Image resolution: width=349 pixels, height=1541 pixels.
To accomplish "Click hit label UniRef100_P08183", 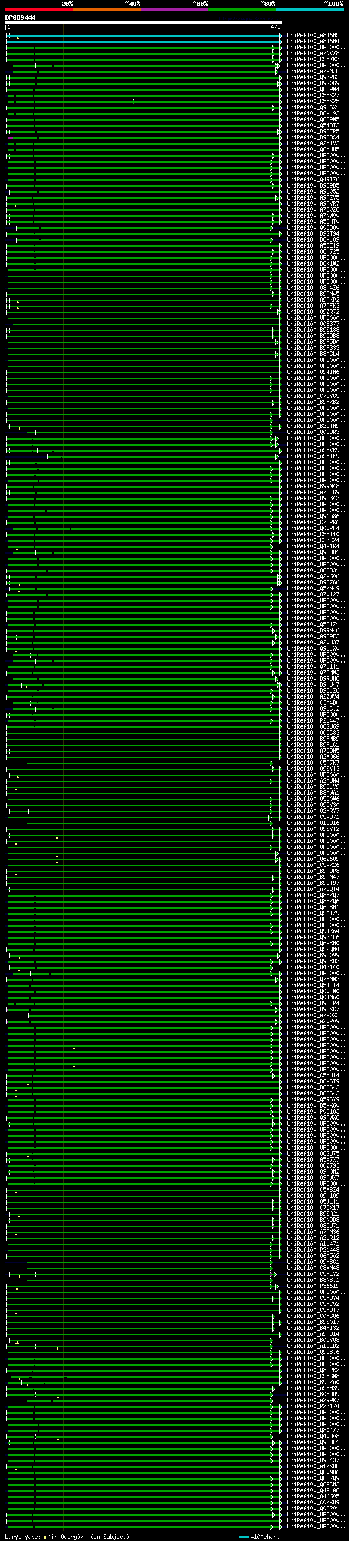I will [313, 1111].
